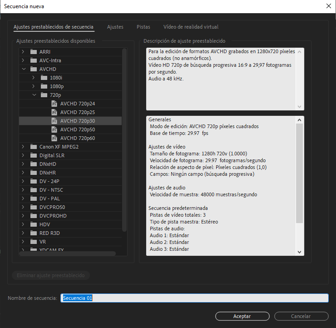Click the DV - NTSC folder icon

click(x=34, y=190)
